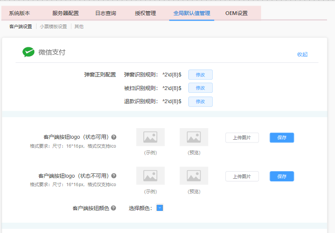Click help icon next to 客户端按钮颜色
This screenshot has height=233, width=335.
coord(113,208)
